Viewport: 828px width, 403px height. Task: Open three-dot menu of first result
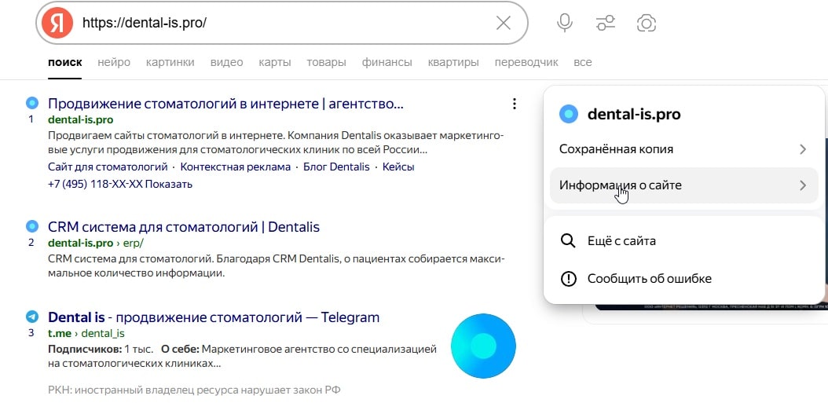click(515, 104)
